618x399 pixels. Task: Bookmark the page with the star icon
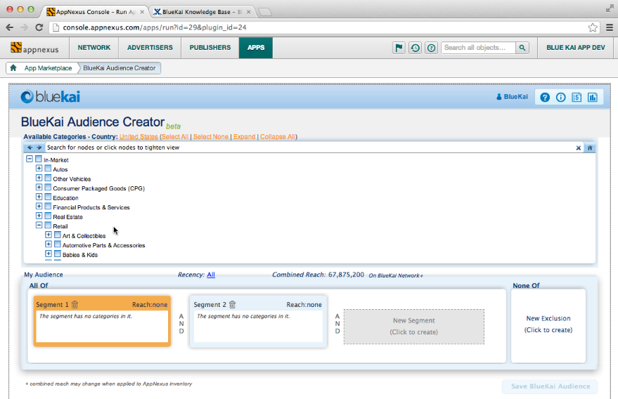click(x=593, y=27)
